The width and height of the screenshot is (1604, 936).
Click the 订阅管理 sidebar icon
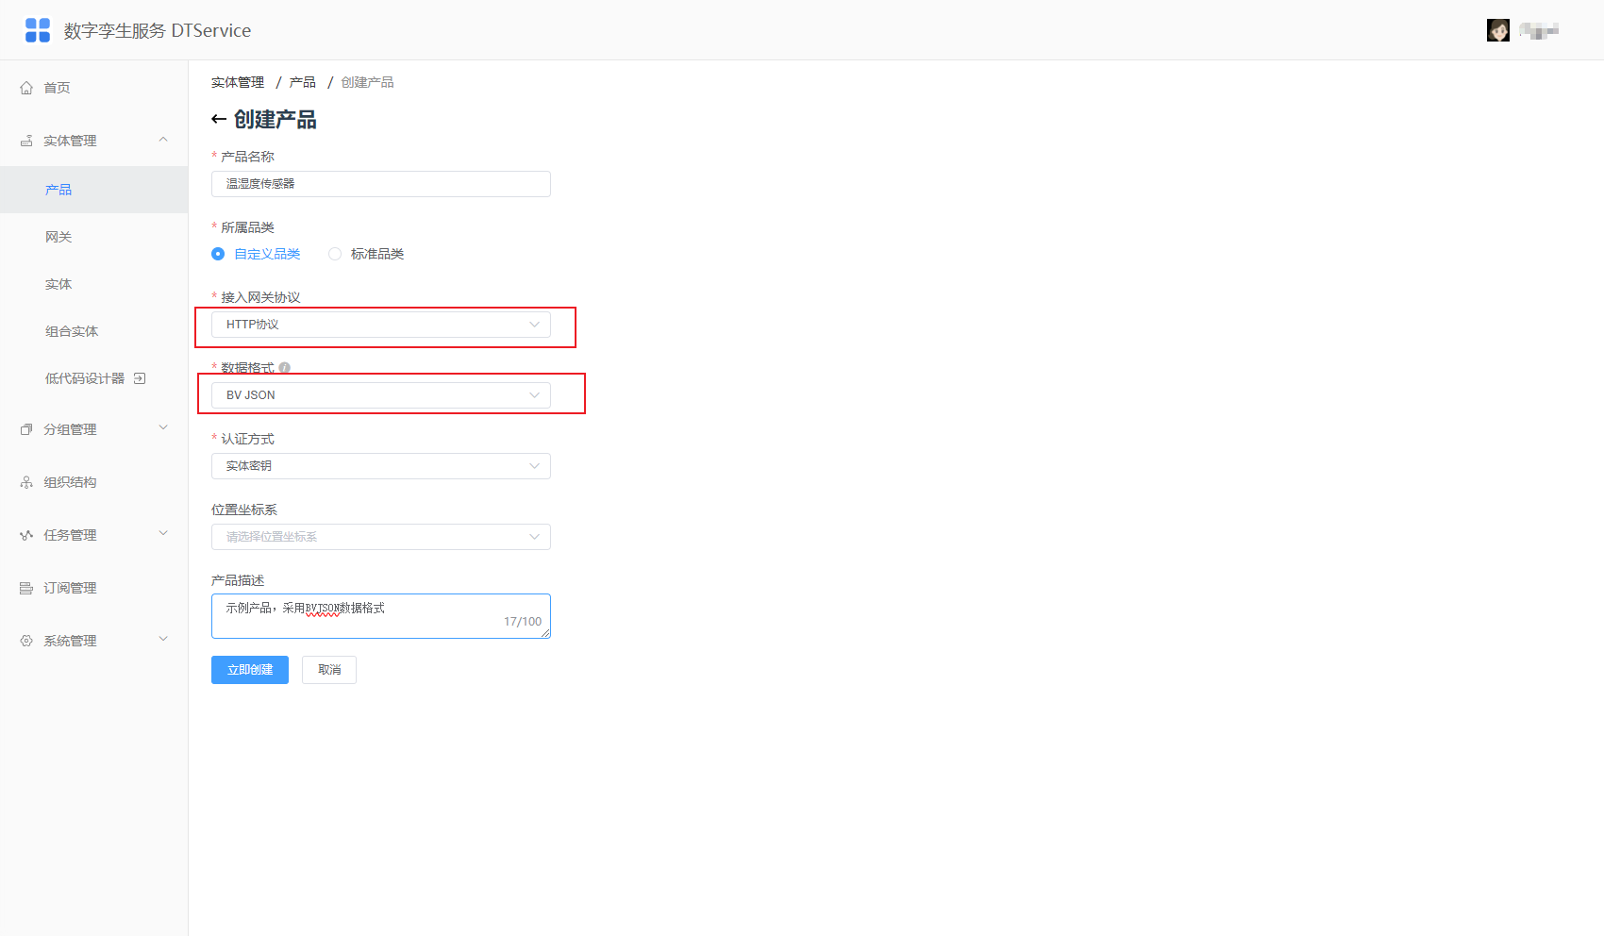tap(26, 588)
